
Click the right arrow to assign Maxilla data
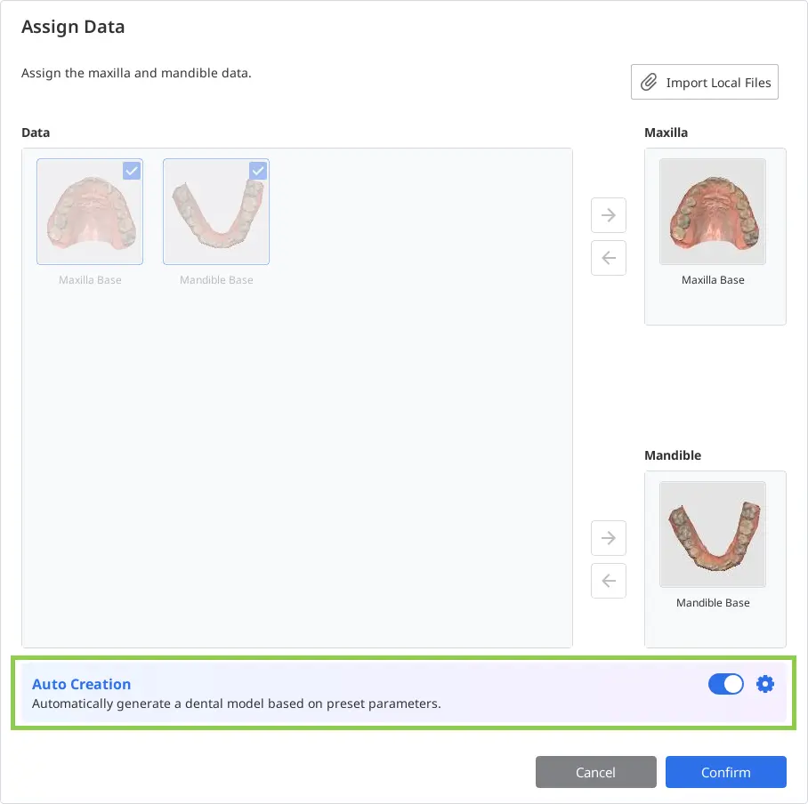pyautogui.click(x=608, y=215)
